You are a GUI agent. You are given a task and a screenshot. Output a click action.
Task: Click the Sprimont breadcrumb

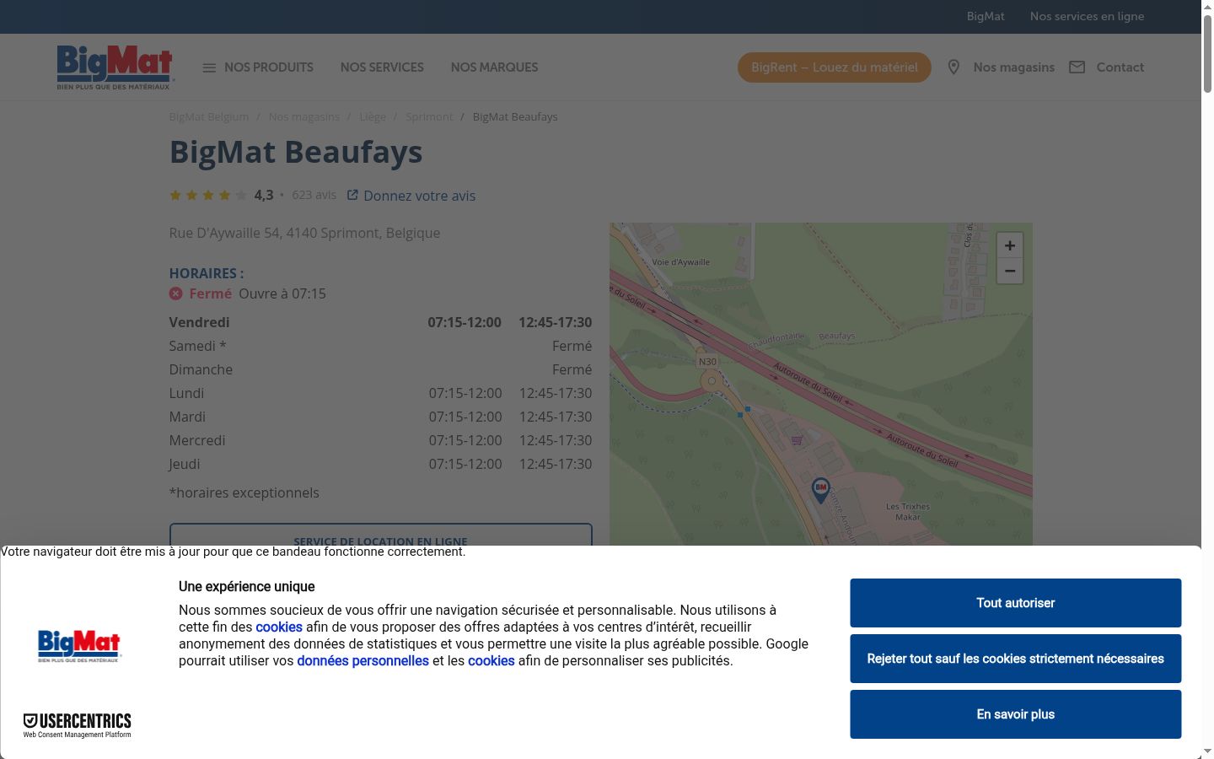429,116
